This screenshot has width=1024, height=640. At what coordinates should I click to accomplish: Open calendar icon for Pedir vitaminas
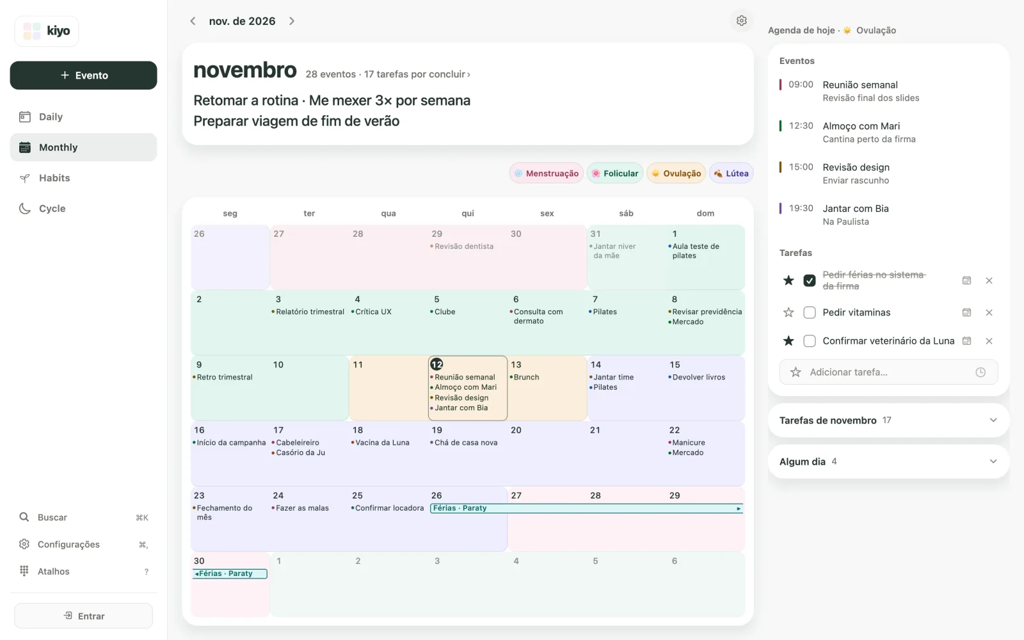click(x=966, y=312)
